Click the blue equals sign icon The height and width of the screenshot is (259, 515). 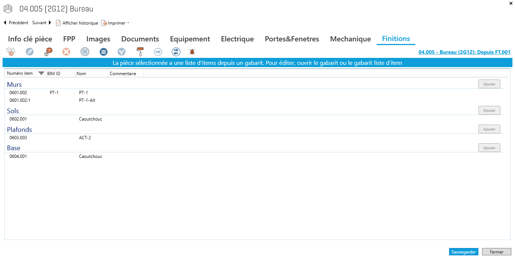click(x=104, y=52)
